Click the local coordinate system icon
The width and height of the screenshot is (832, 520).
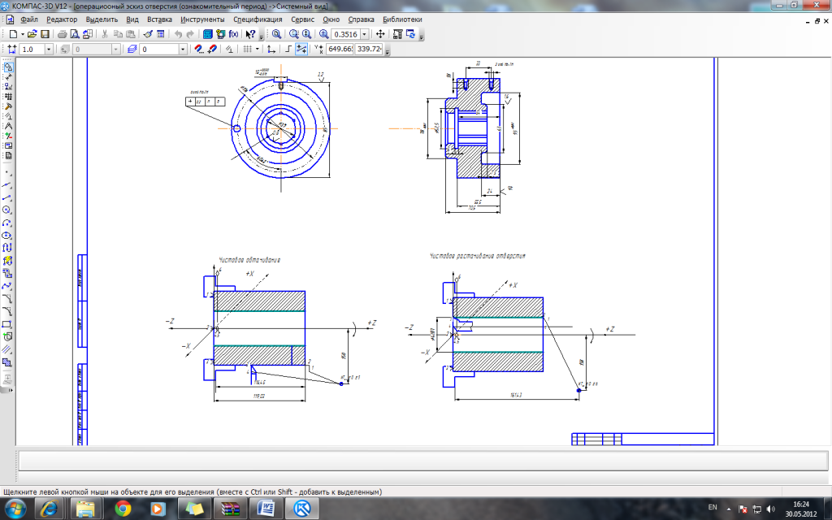pos(271,49)
